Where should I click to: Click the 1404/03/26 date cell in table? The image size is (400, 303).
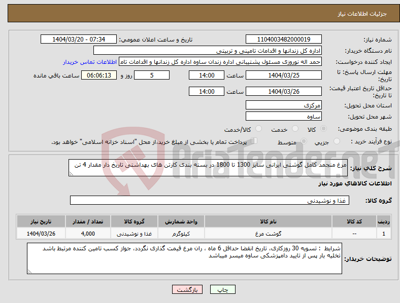pos(41,234)
